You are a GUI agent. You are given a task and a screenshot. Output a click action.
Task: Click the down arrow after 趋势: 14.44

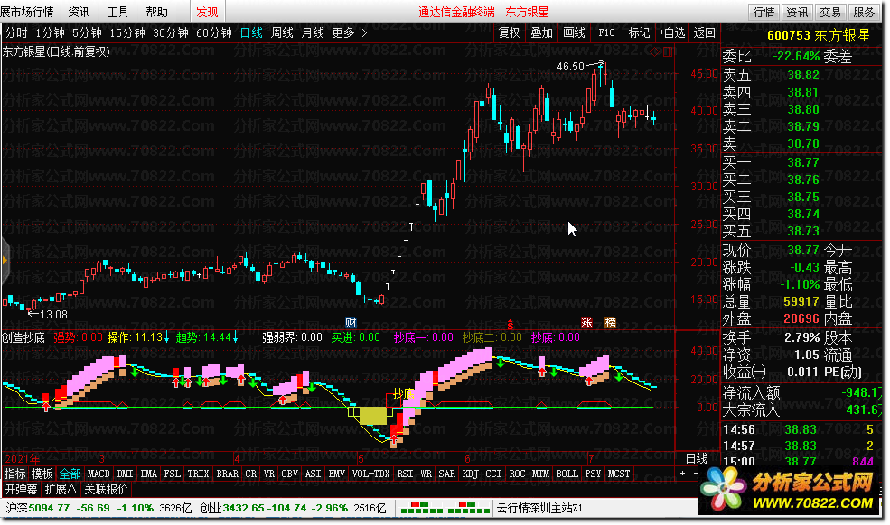[x=236, y=337]
